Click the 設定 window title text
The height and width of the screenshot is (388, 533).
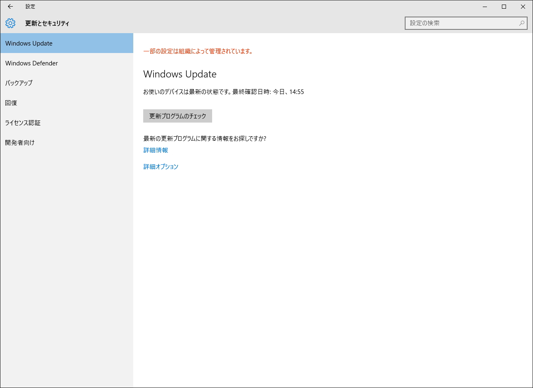click(x=30, y=7)
